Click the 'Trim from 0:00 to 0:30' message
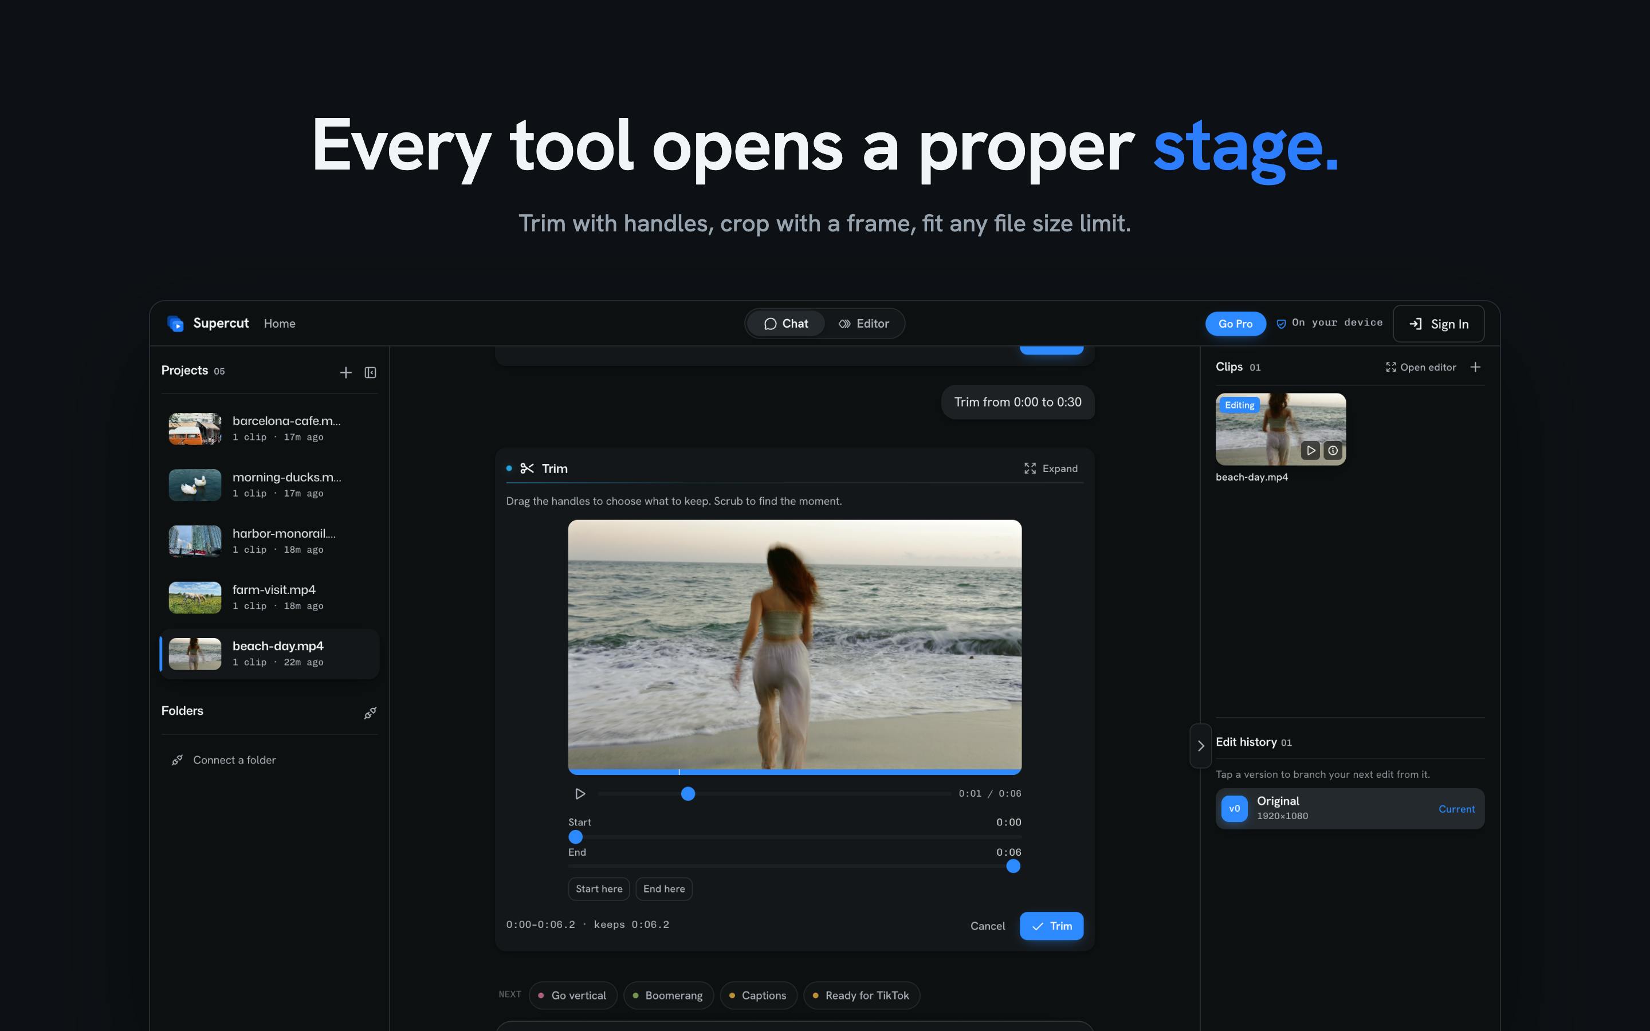Screen dimensions: 1650x1031 point(1017,402)
